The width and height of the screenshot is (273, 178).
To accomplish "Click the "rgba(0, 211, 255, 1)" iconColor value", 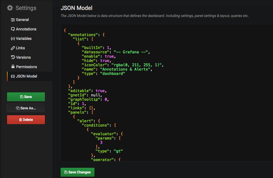I will pyautogui.click(x=136, y=65).
